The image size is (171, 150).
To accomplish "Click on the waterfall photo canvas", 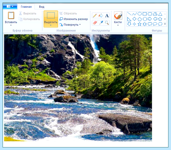I will pyautogui.click(x=78, y=88).
